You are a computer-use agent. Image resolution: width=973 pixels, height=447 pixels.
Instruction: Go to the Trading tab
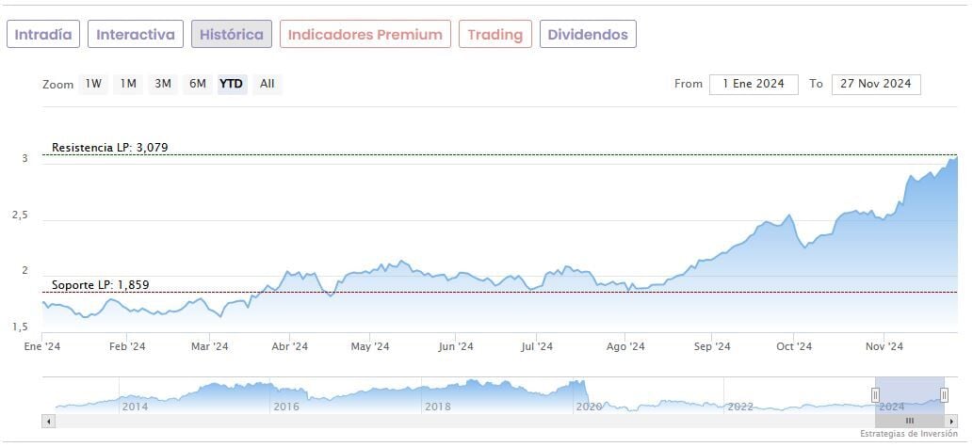(495, 35)
